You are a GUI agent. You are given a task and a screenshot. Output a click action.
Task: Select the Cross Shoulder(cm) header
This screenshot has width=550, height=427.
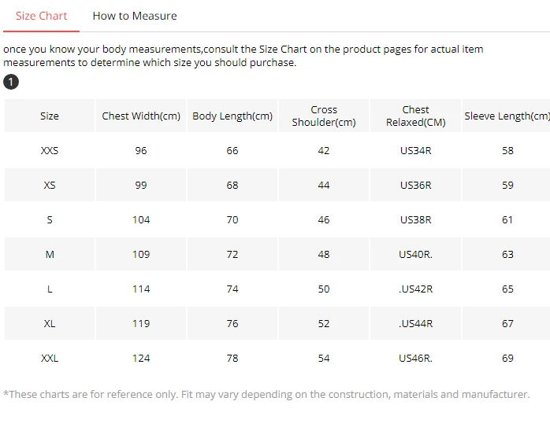click(324, 116)
